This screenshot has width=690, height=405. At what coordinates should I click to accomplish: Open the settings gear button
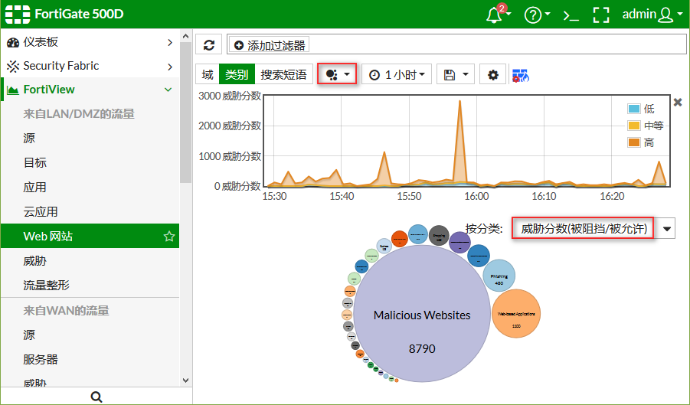point(493,75)
